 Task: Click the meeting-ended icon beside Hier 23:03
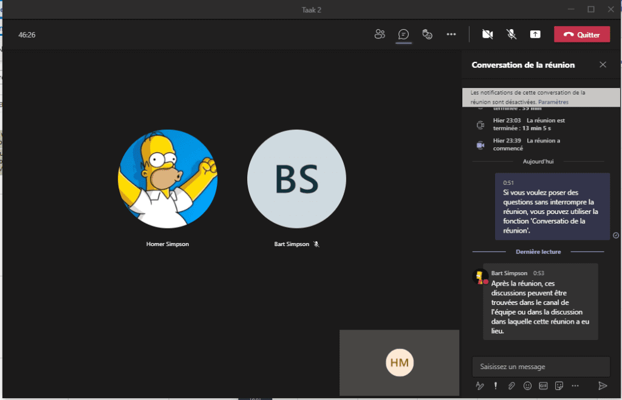click(x=480, y=125)
